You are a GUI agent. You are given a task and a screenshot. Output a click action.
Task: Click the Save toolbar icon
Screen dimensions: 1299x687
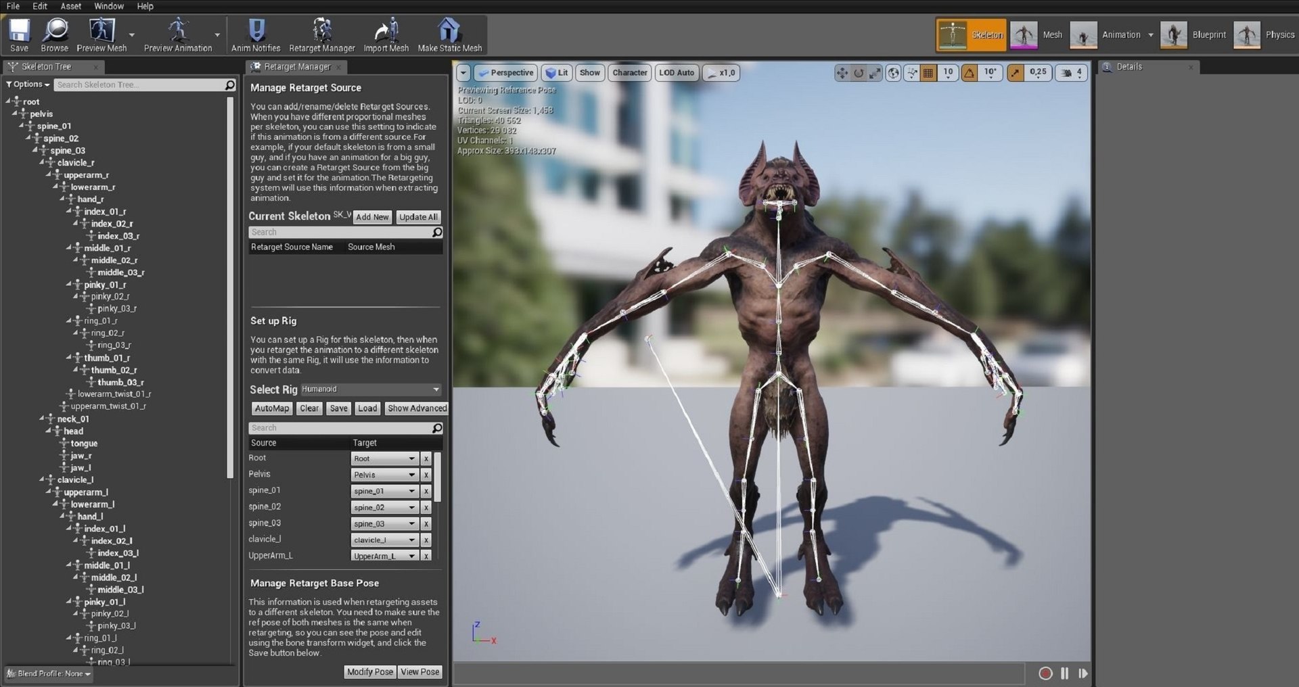pyautogui.click(x=19, y=35)
